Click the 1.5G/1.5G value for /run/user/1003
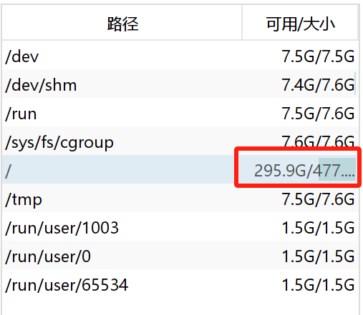Image resolution: width=363 pixels, height=315 pixels. (318, 228)
